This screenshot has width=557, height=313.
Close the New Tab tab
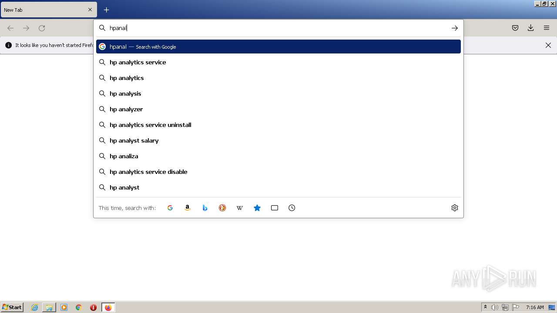(90, 10)
